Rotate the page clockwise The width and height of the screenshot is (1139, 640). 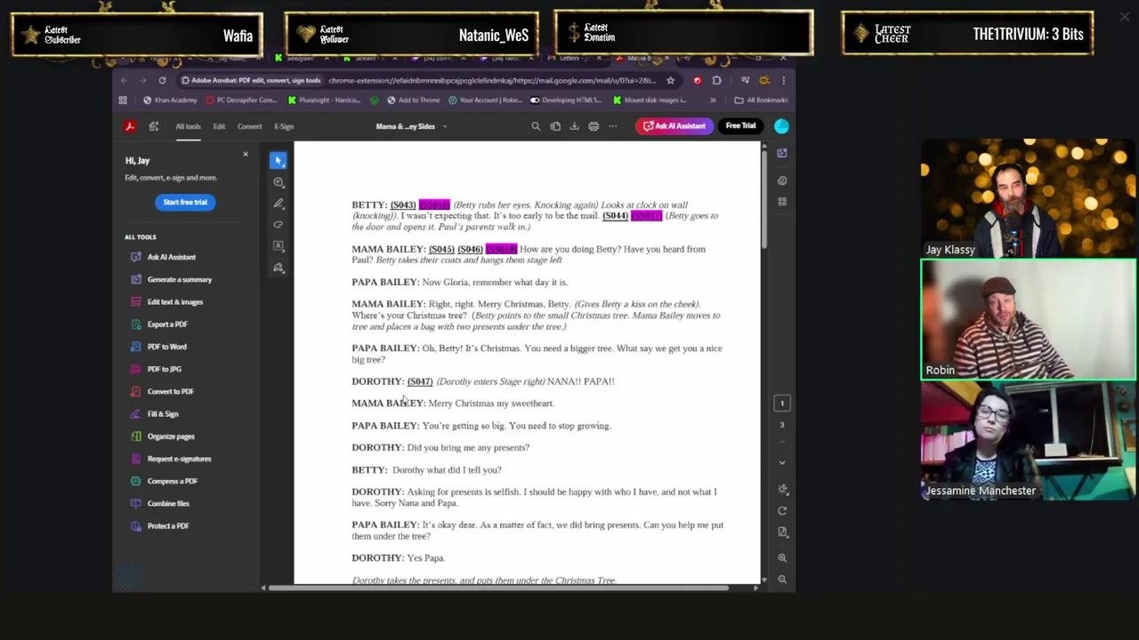[782, 511]
